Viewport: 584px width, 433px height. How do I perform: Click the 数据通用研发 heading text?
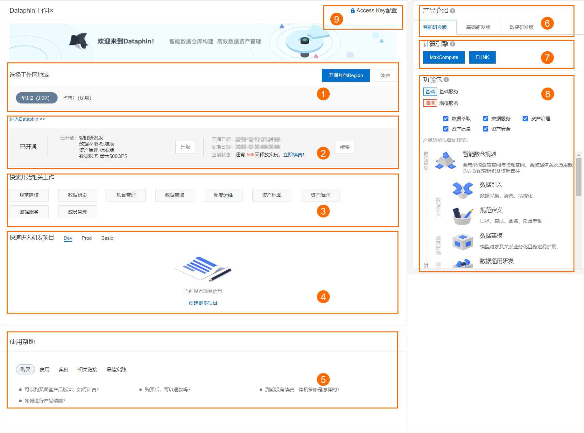tap(496, 261)
